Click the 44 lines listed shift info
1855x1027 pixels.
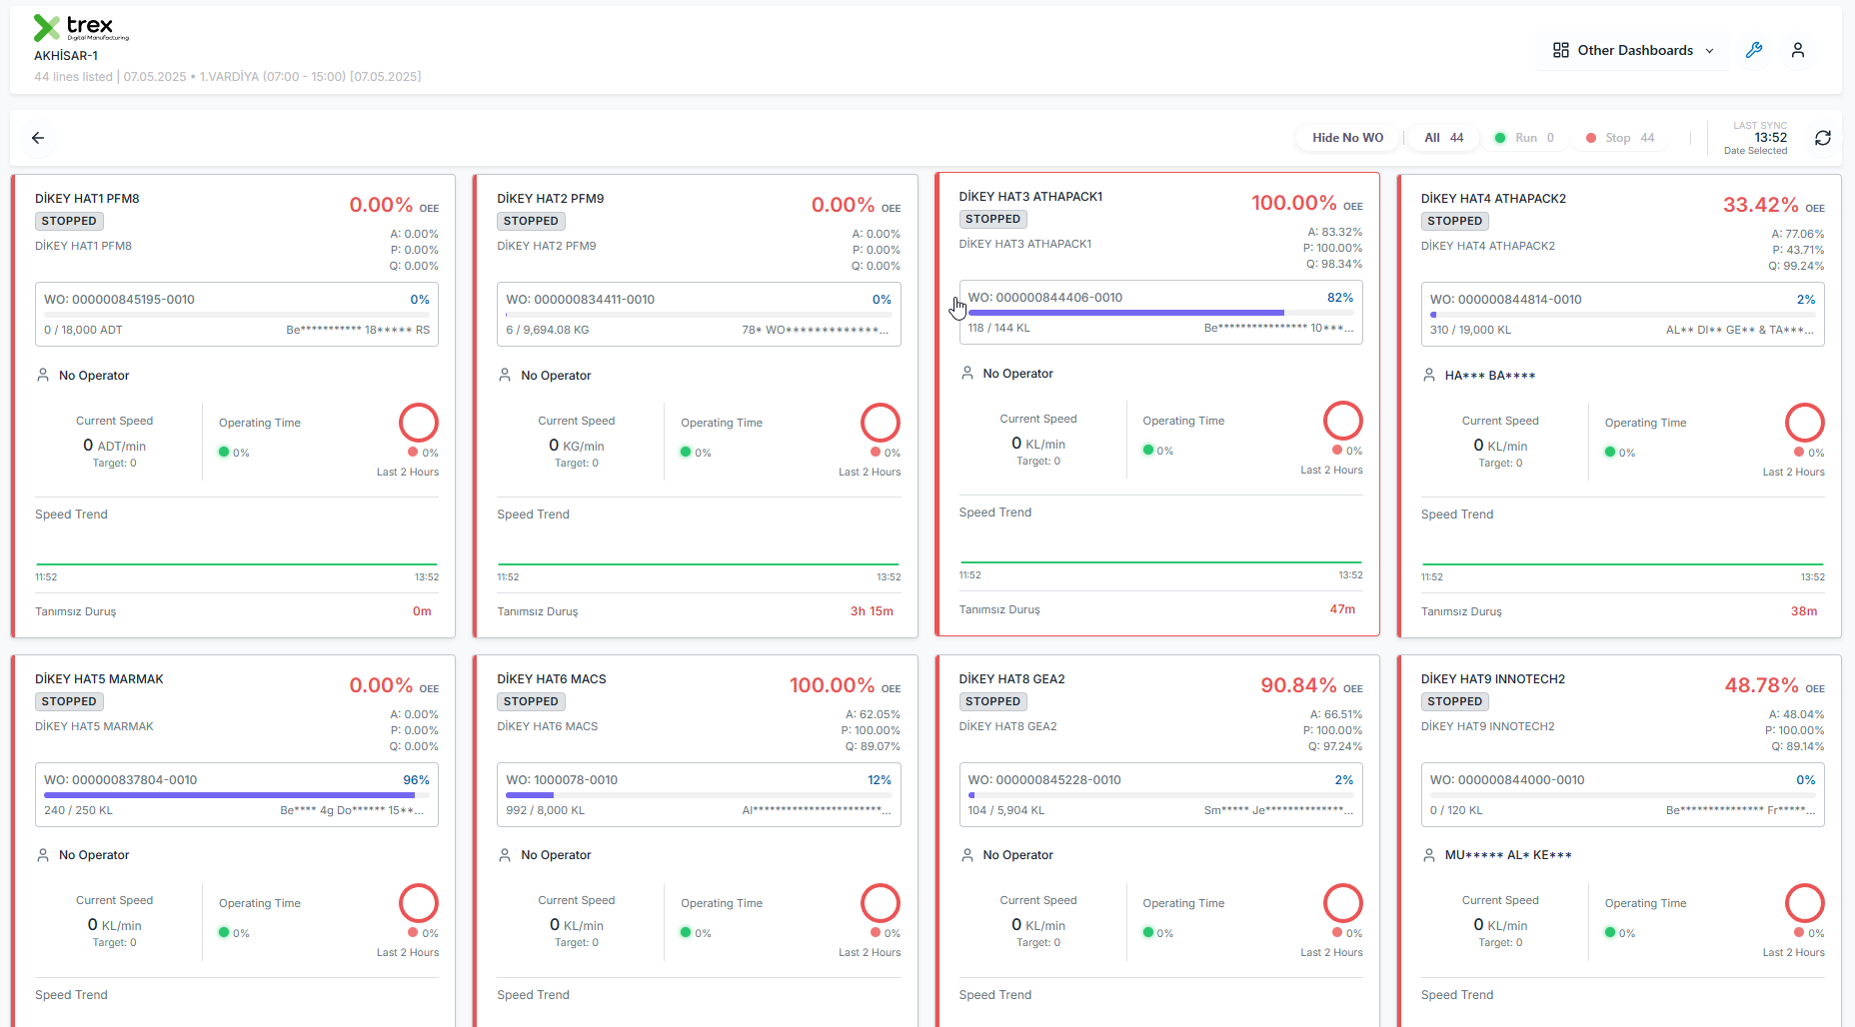(x=228, y=77)
